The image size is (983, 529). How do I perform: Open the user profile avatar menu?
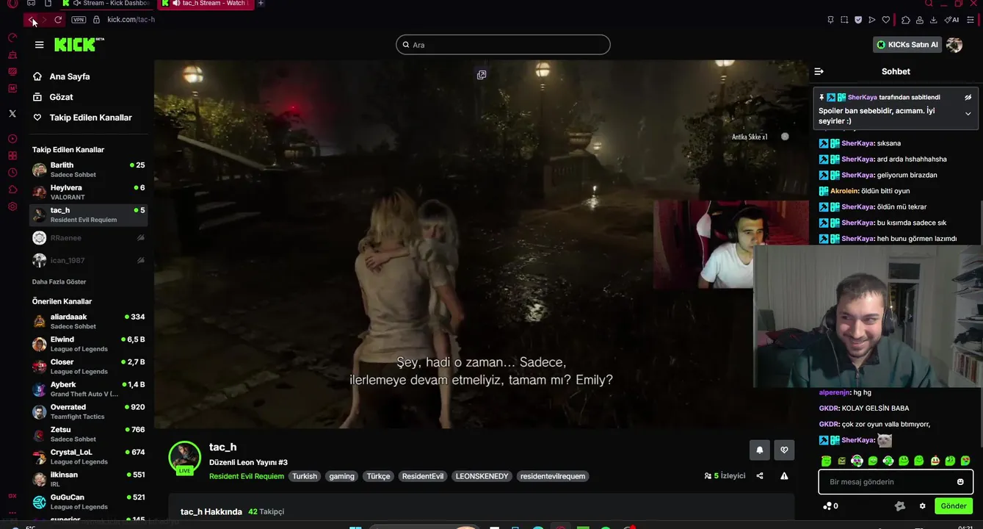click(954, 45)
